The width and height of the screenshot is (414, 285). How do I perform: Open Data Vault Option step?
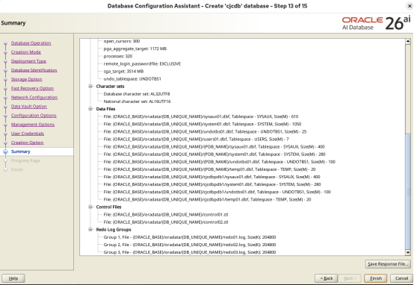coord(29,106)
